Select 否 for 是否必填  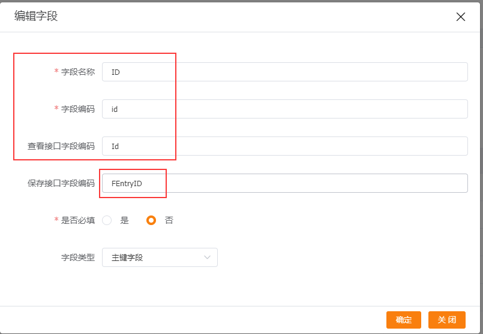coord(151,220)
